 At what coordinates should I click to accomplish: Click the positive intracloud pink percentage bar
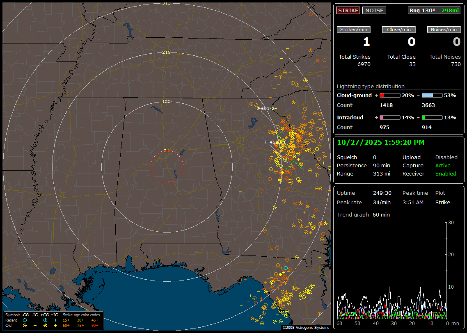[389, 117]
